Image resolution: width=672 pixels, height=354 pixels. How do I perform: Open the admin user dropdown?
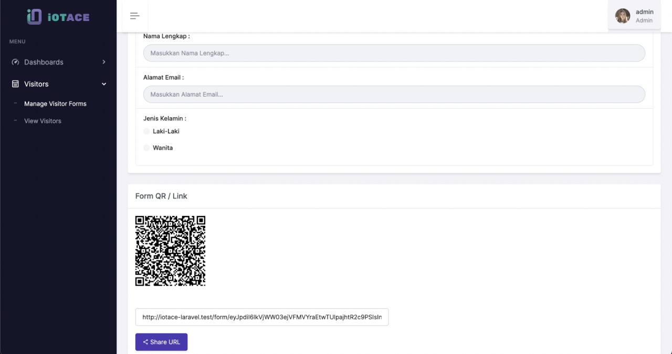(x=634, y=16)
